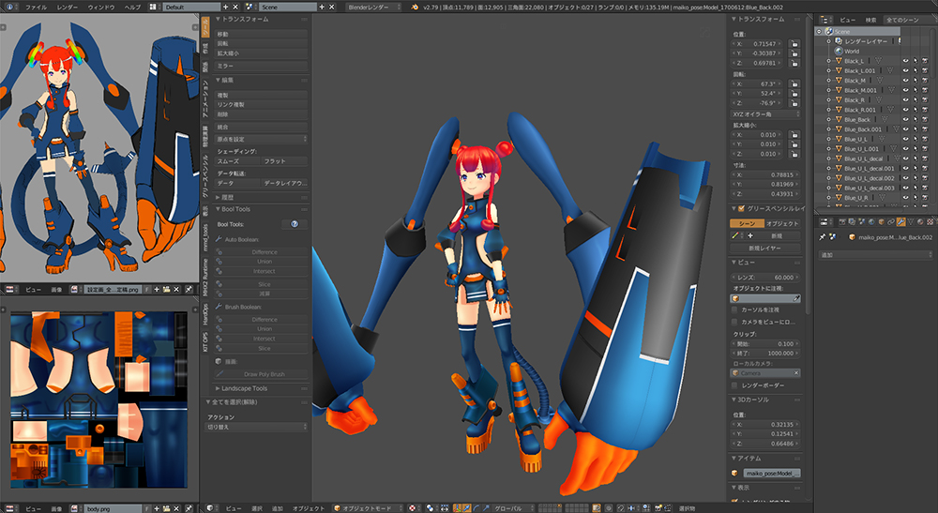Click the grease pencil brush icon

735,236
